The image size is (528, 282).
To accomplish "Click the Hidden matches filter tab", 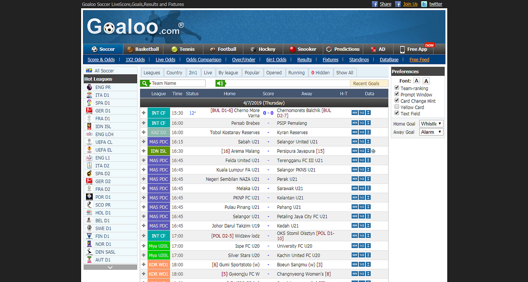I will pos(320,72).
